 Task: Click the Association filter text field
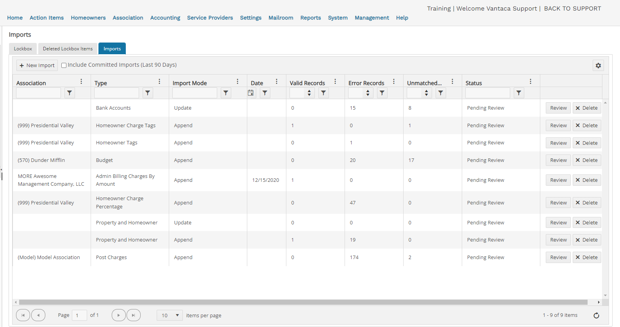coord(38,93)
